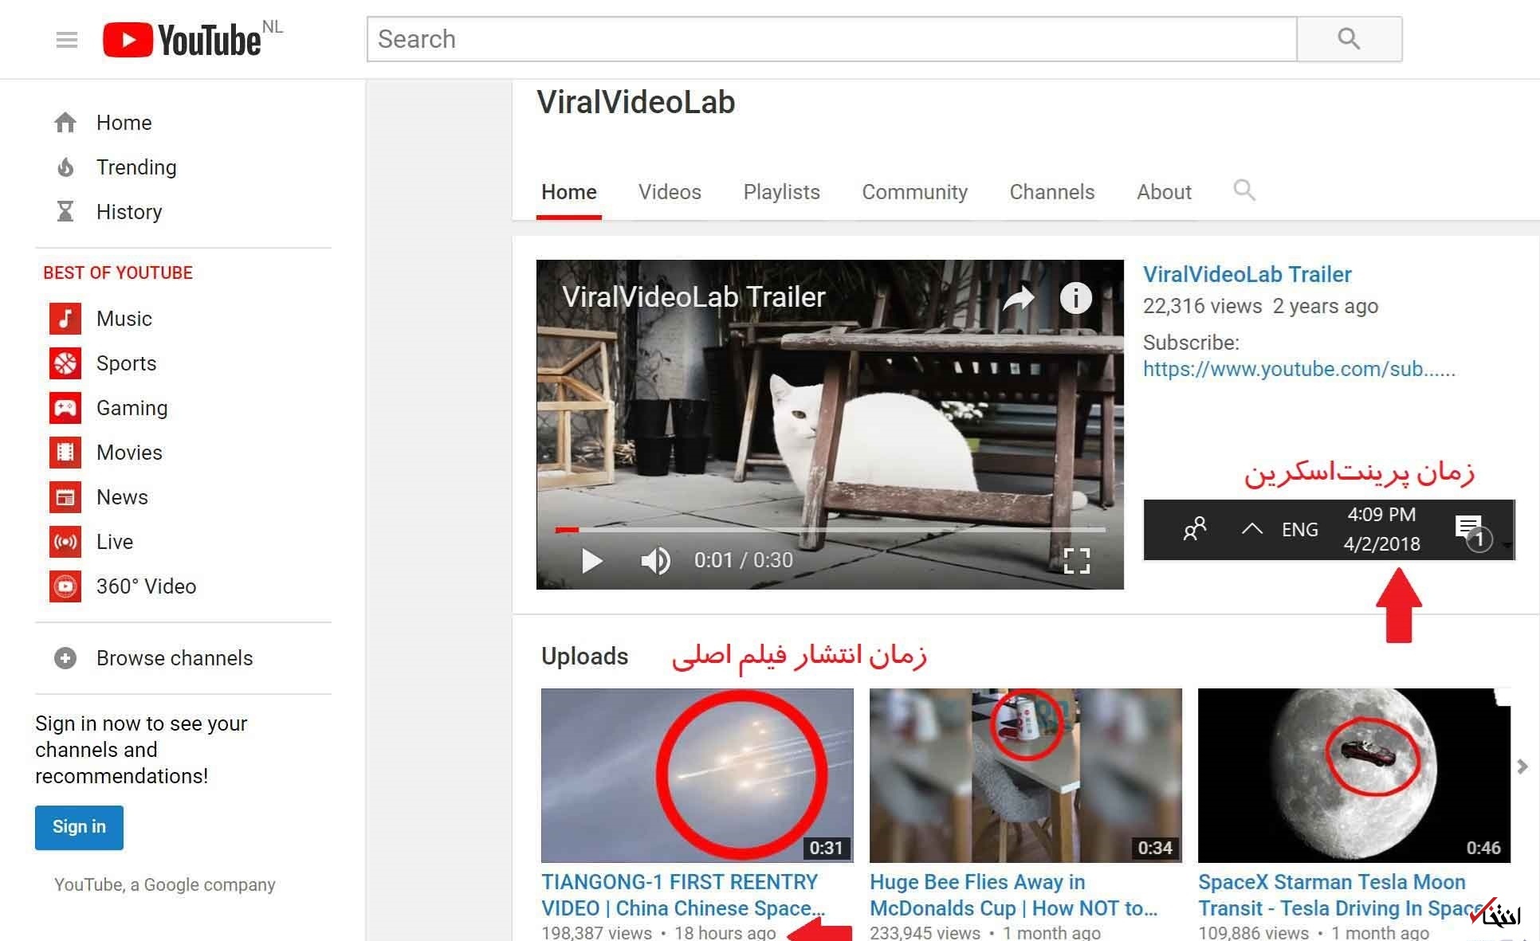Open the Huge Bee McDonalds Cup thumbnail

(x=1026, y=775)
